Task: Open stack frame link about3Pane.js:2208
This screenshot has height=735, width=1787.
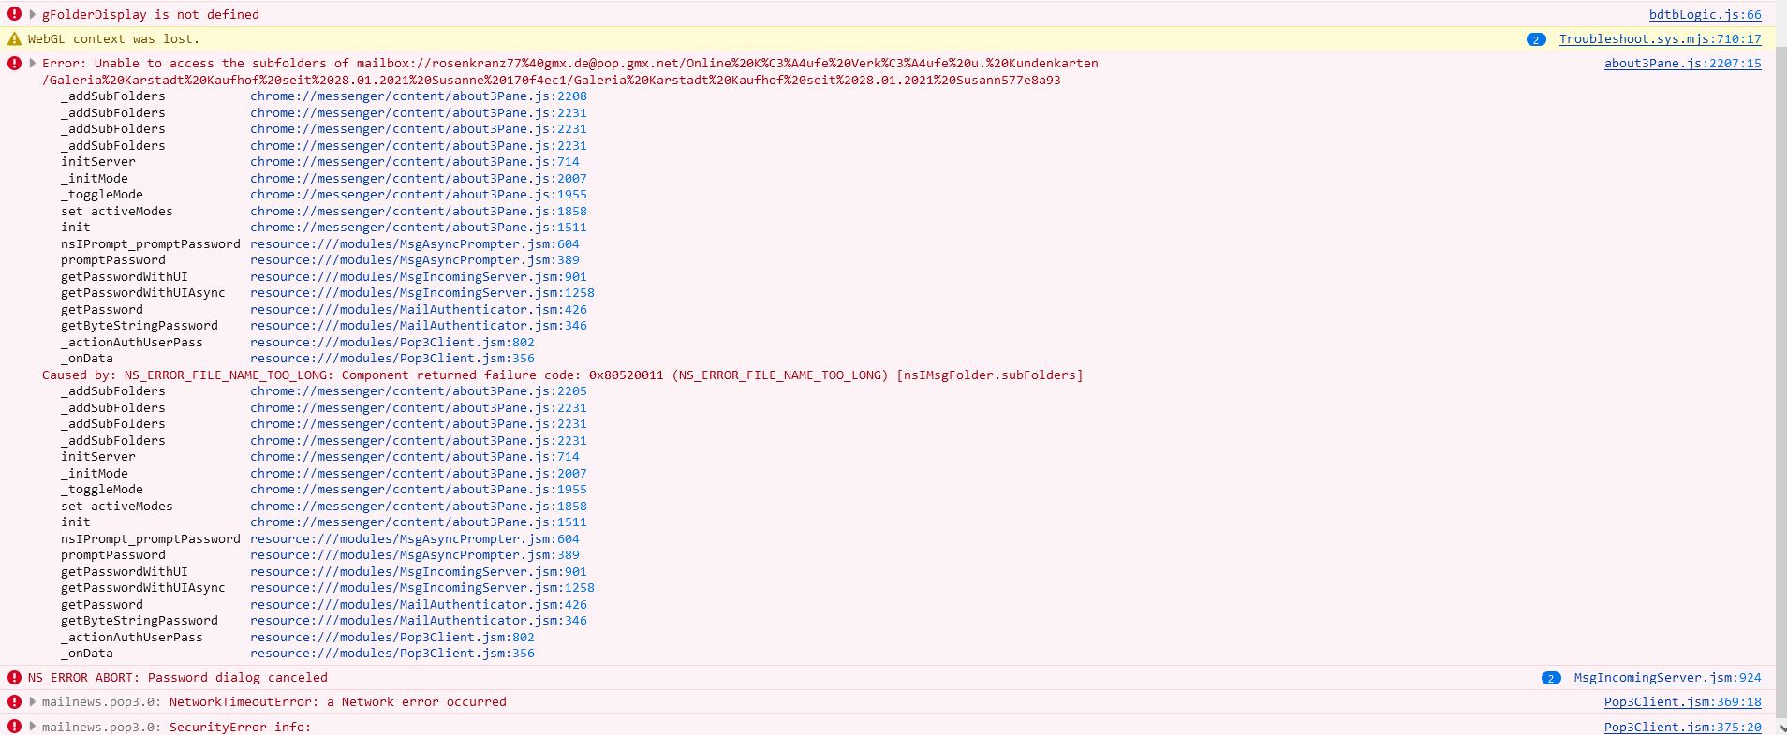Action: click(418, 96)
